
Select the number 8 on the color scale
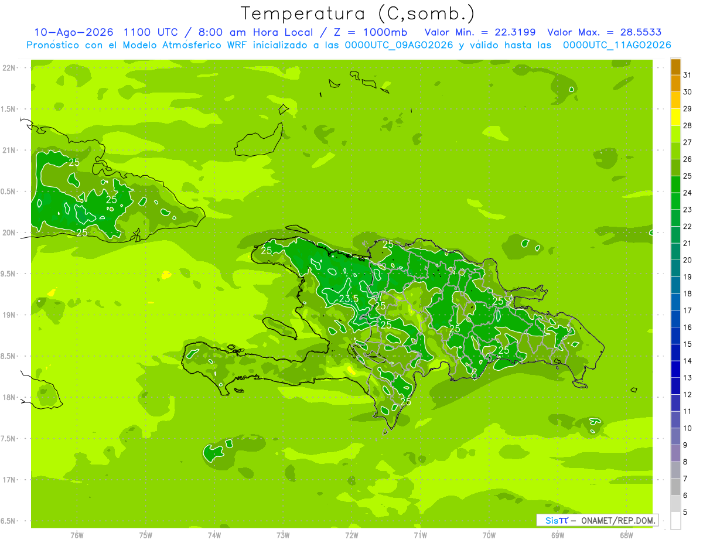686,462
